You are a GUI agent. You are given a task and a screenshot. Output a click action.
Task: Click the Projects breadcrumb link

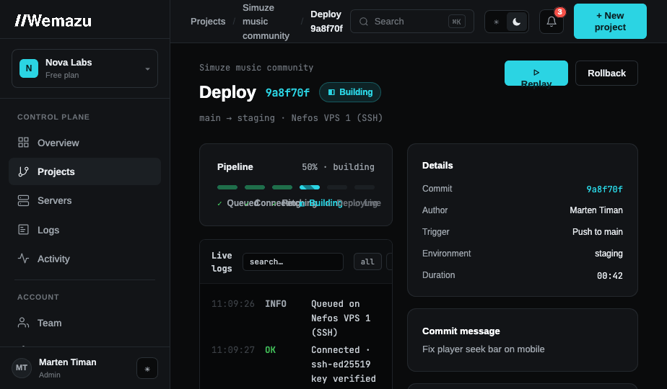[208, 21]
